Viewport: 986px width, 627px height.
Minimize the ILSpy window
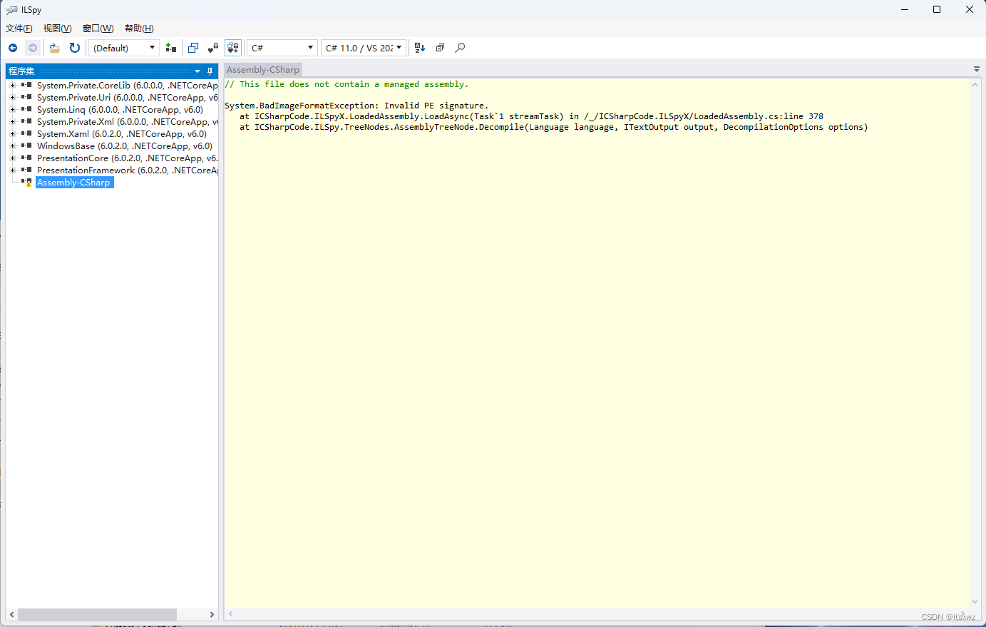(x=905, y=9)
